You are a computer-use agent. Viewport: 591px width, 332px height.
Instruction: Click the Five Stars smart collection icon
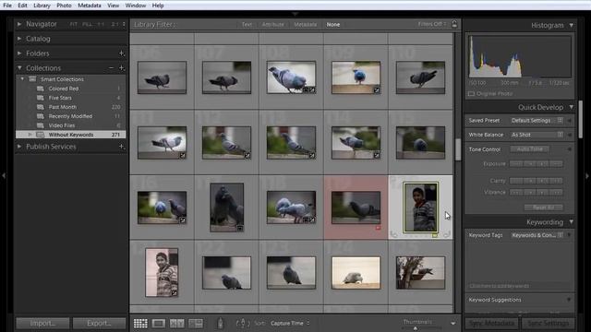(x=41, y=98)
